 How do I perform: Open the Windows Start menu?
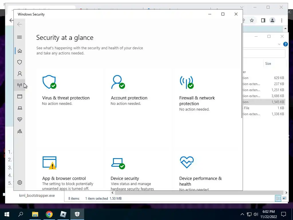7,214
